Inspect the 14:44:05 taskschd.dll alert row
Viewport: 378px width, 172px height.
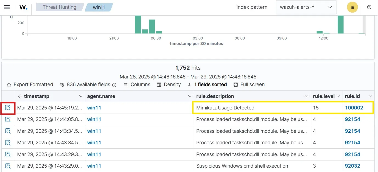8,119
